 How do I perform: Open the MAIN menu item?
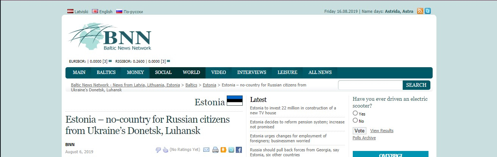point(79,72)
